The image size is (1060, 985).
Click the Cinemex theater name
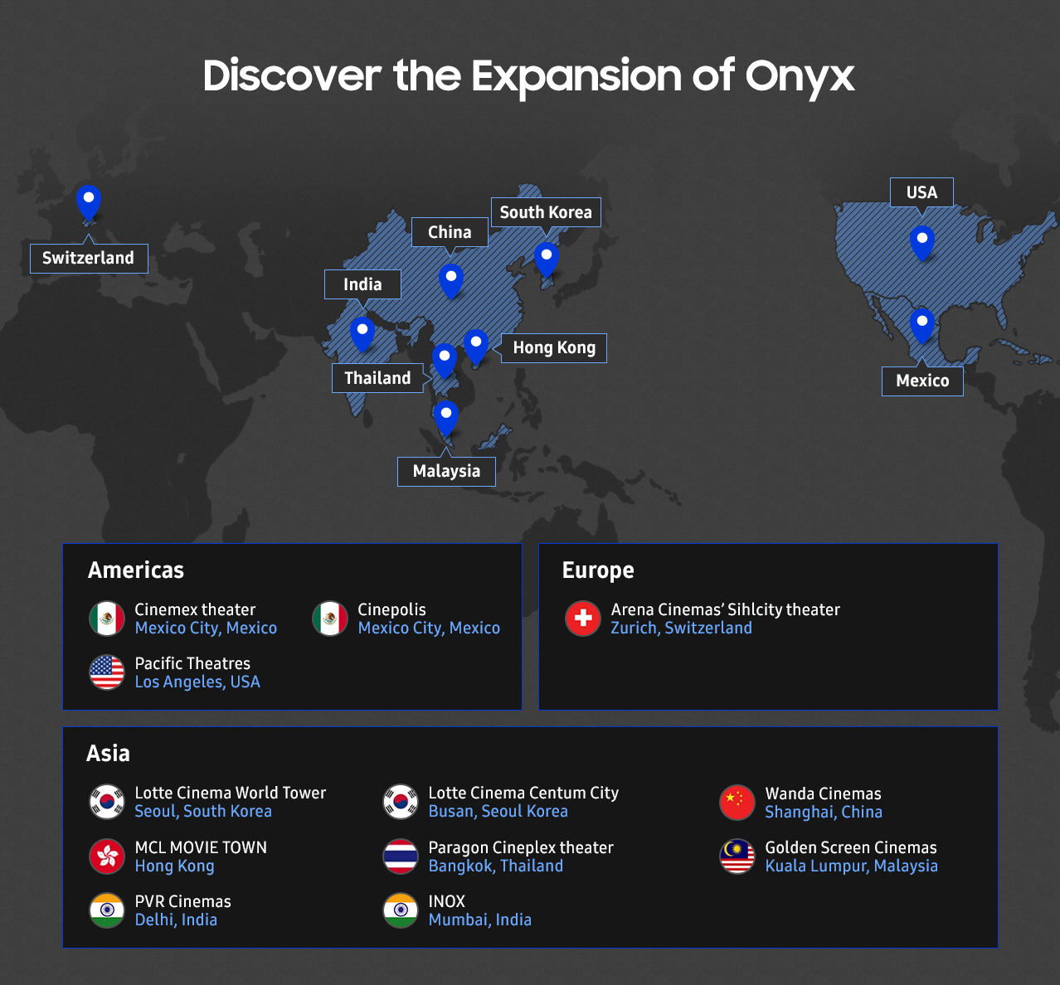click(195, 609)
